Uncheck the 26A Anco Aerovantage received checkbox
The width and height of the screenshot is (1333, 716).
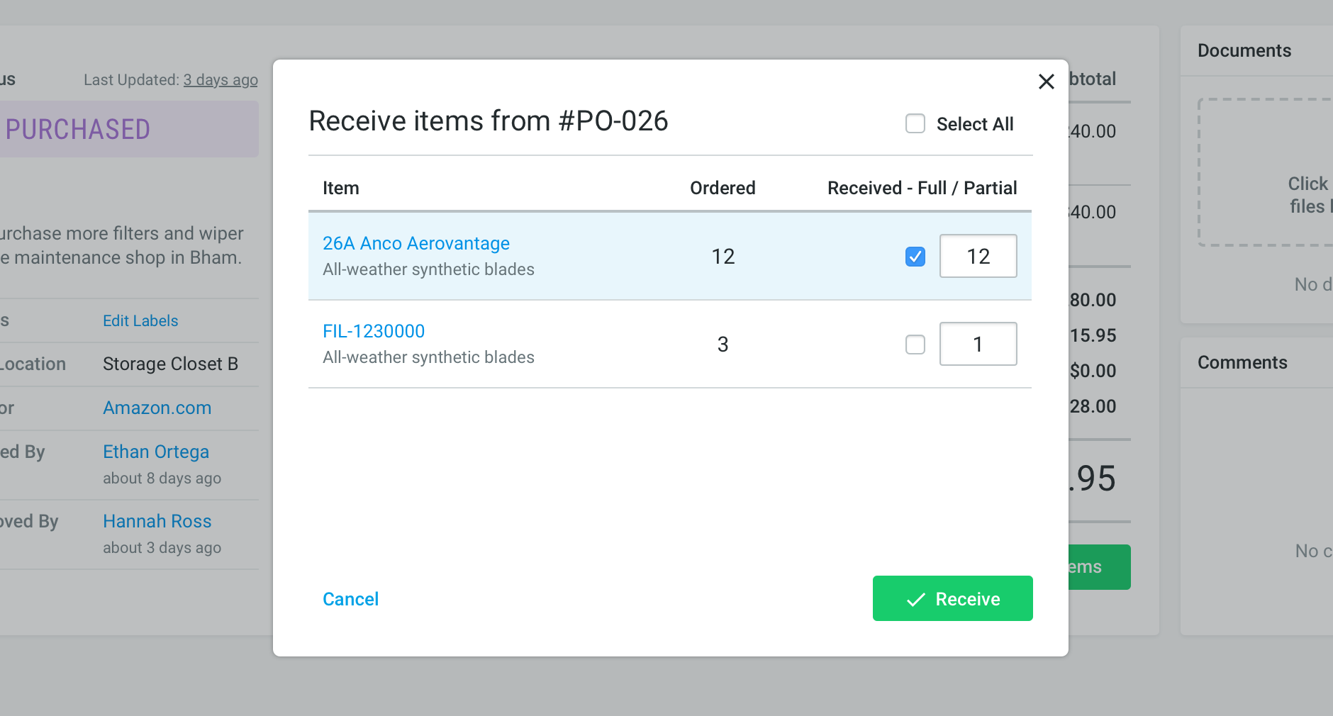(x=915, y=256)
